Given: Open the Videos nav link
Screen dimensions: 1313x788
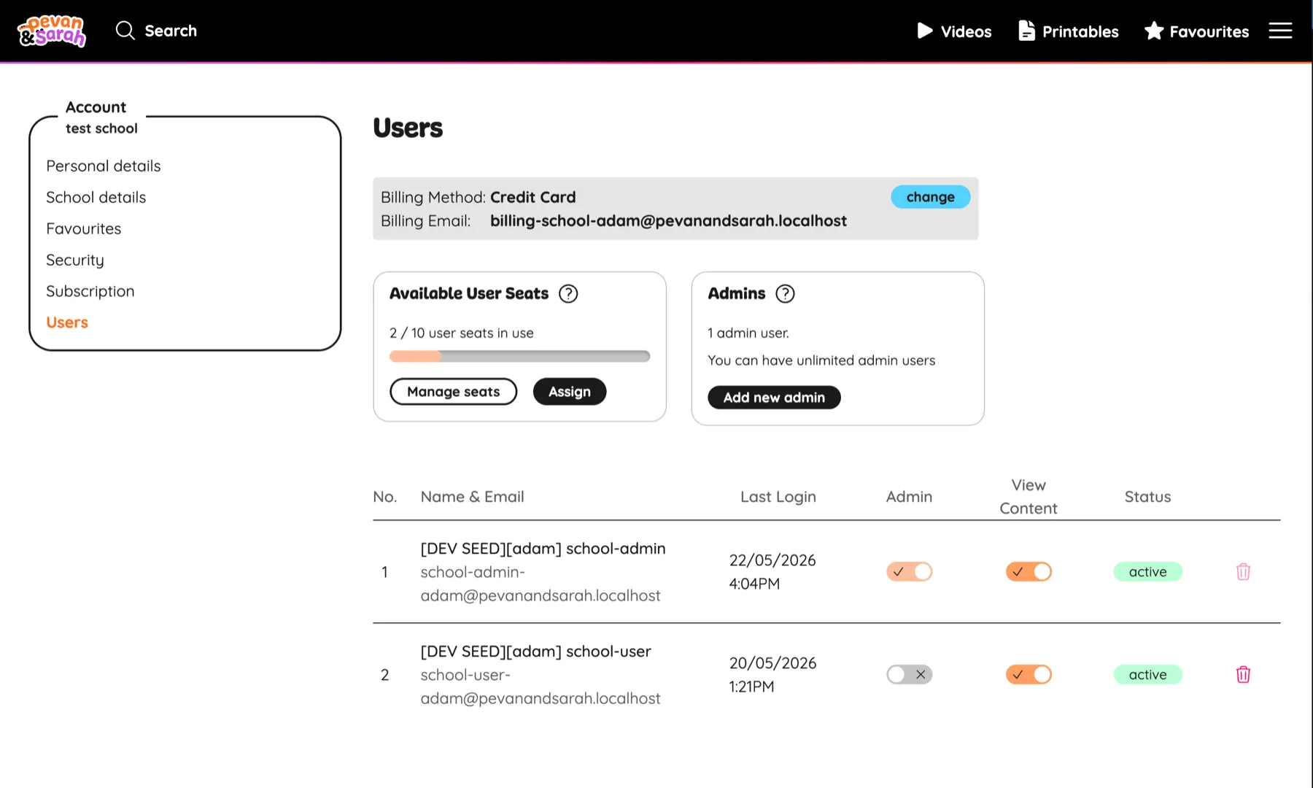Looking at the screenshot, I should [x=954, y=31].
